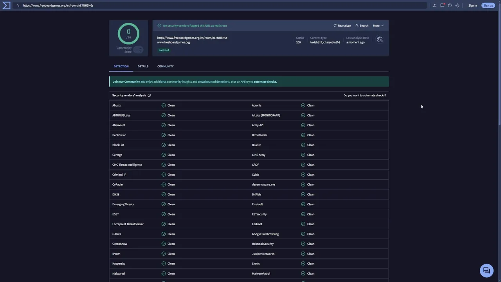Follow the Join our Community link
The image size is (501, 282).
[126, 81]
